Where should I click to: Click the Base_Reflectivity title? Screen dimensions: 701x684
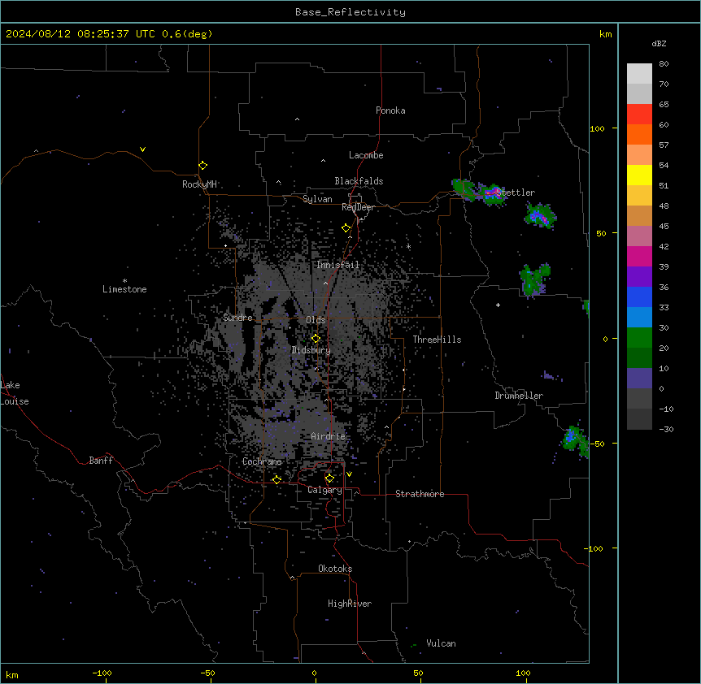350,12
